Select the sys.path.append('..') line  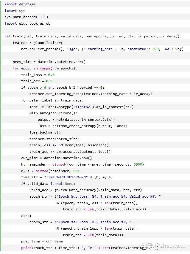(x=26, y=17)
